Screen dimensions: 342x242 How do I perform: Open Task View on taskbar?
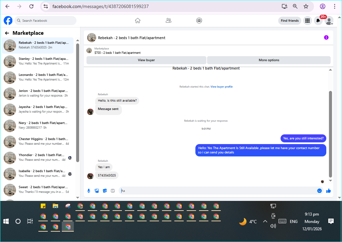[30, 222]
